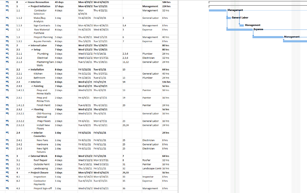The width and height of the screenshot is (307, 193).
Task: Select the Landscape Contractor resource cell
Action: 152,169
